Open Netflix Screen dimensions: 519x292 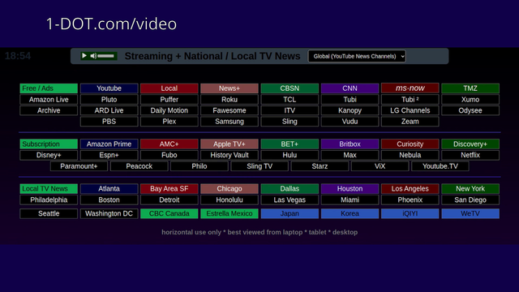[x=470, y=155]
